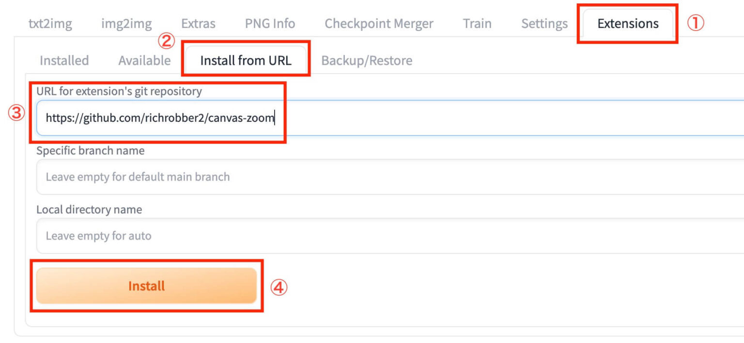Select the Extensions tab
The image size is (744, 343).
pyautogui.click(x=628, y=23)
